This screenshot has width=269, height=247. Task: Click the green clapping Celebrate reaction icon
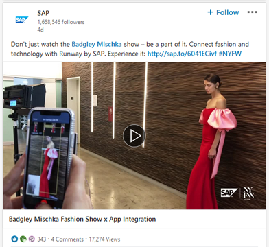pyautogui.click(x=23, y=239)
